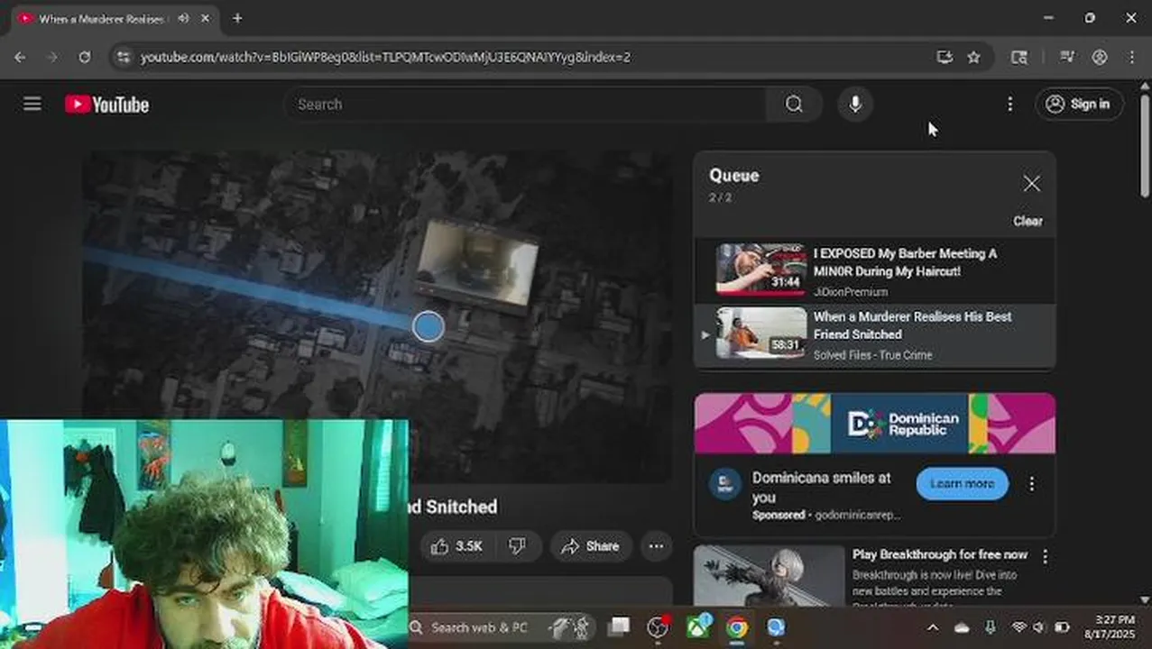Go back to previous page
The height and width of the screenshot is (649, 1152).
point(20,57)
